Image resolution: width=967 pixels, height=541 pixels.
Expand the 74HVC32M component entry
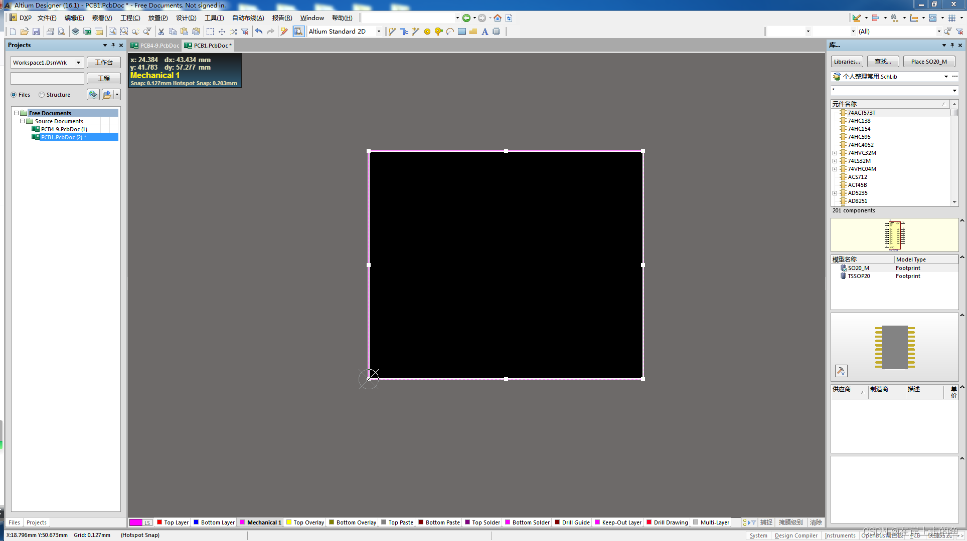click(835, 153)
